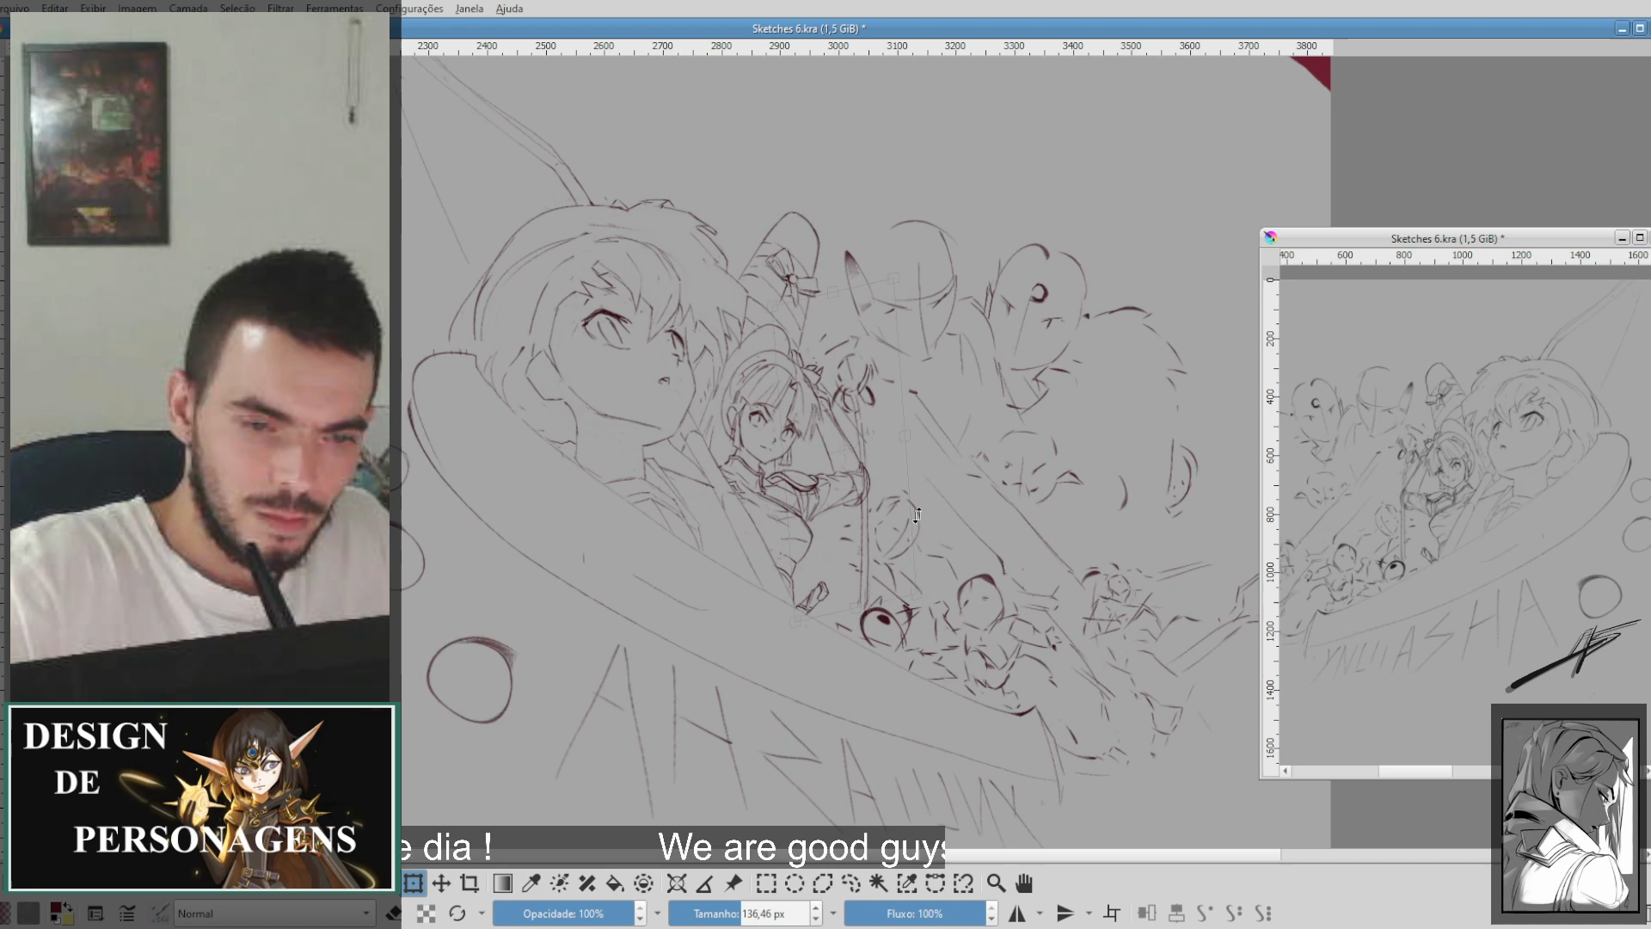Screen dimensions: 1651x929
Task: Select the Move tool
Action: tap(441, 883)
